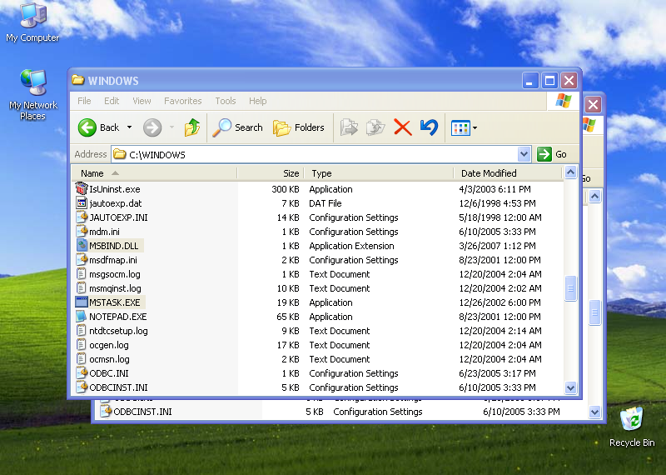
Task: Click the C:\WINDOWS address field
Action: click(315, 154)
